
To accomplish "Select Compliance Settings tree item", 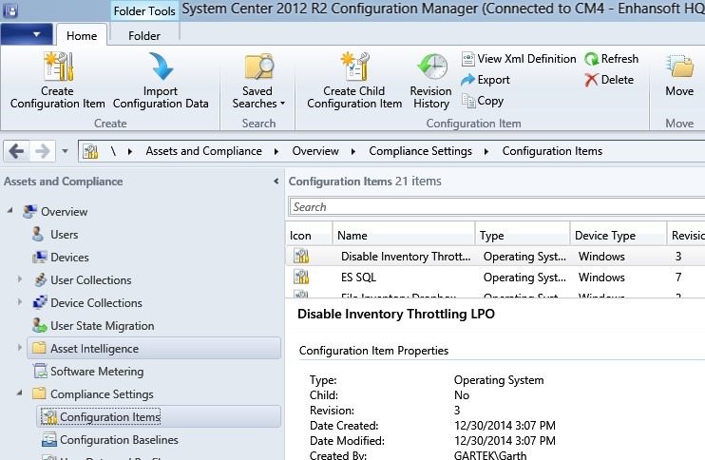I will (x=102, y=393).
